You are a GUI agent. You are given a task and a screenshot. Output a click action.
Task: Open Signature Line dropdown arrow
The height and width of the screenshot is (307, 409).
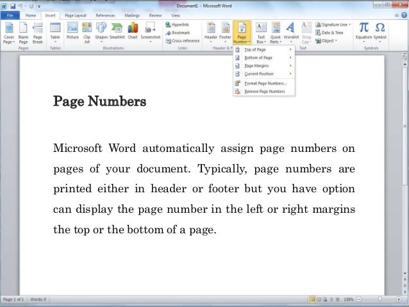(x=350, y=24)
